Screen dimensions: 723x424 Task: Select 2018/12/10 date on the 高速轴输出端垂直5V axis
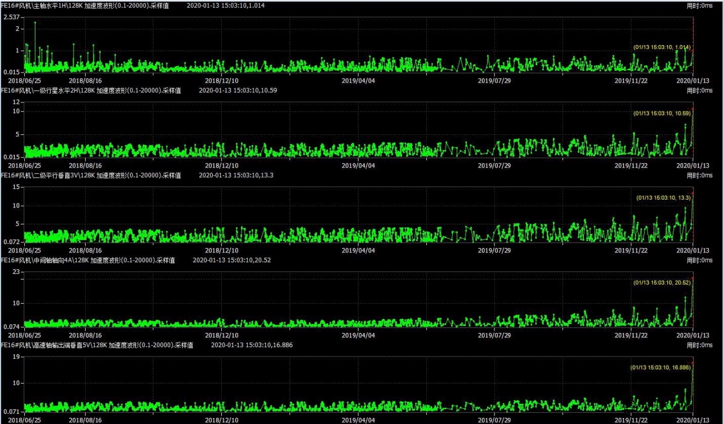tap(221, 420)
